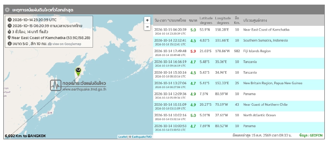Zoom in on the earthquake map
Screen dimensions: 327x141
pos(147,20)
